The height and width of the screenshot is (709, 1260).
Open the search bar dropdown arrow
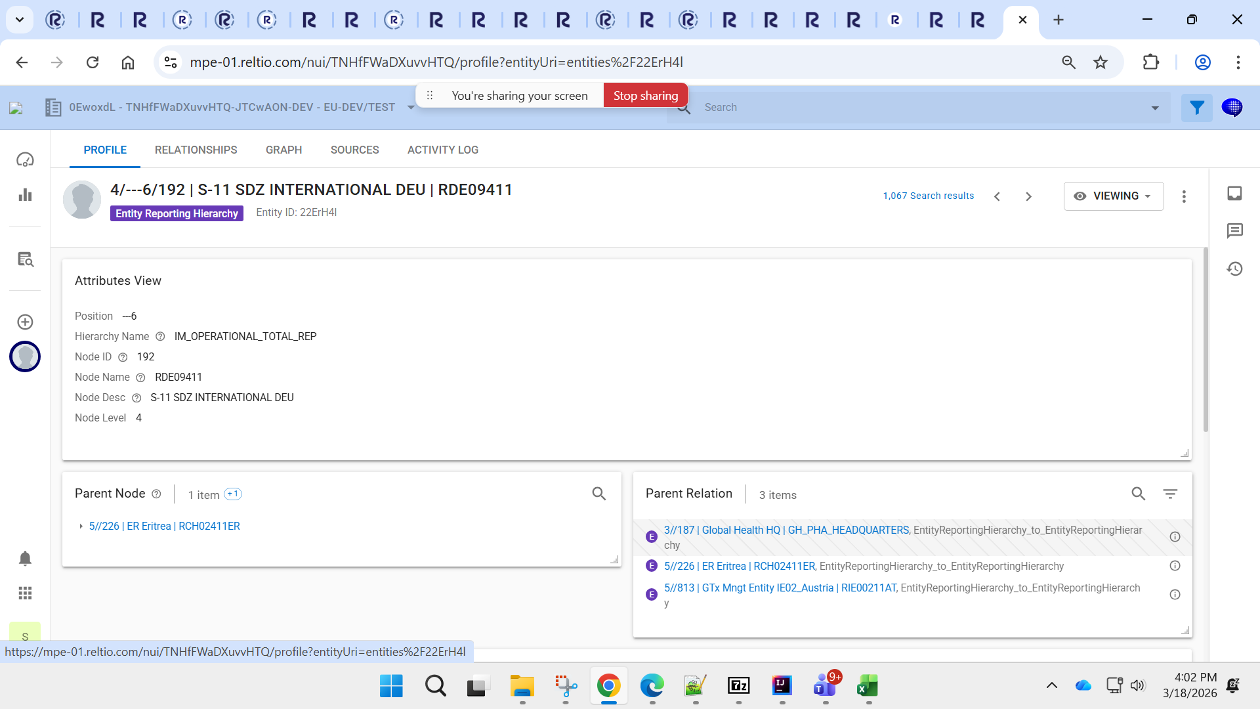coord(1155,108)
